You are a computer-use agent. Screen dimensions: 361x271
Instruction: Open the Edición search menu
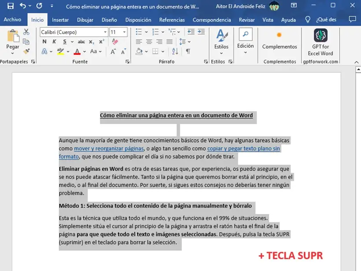point(245,41)
